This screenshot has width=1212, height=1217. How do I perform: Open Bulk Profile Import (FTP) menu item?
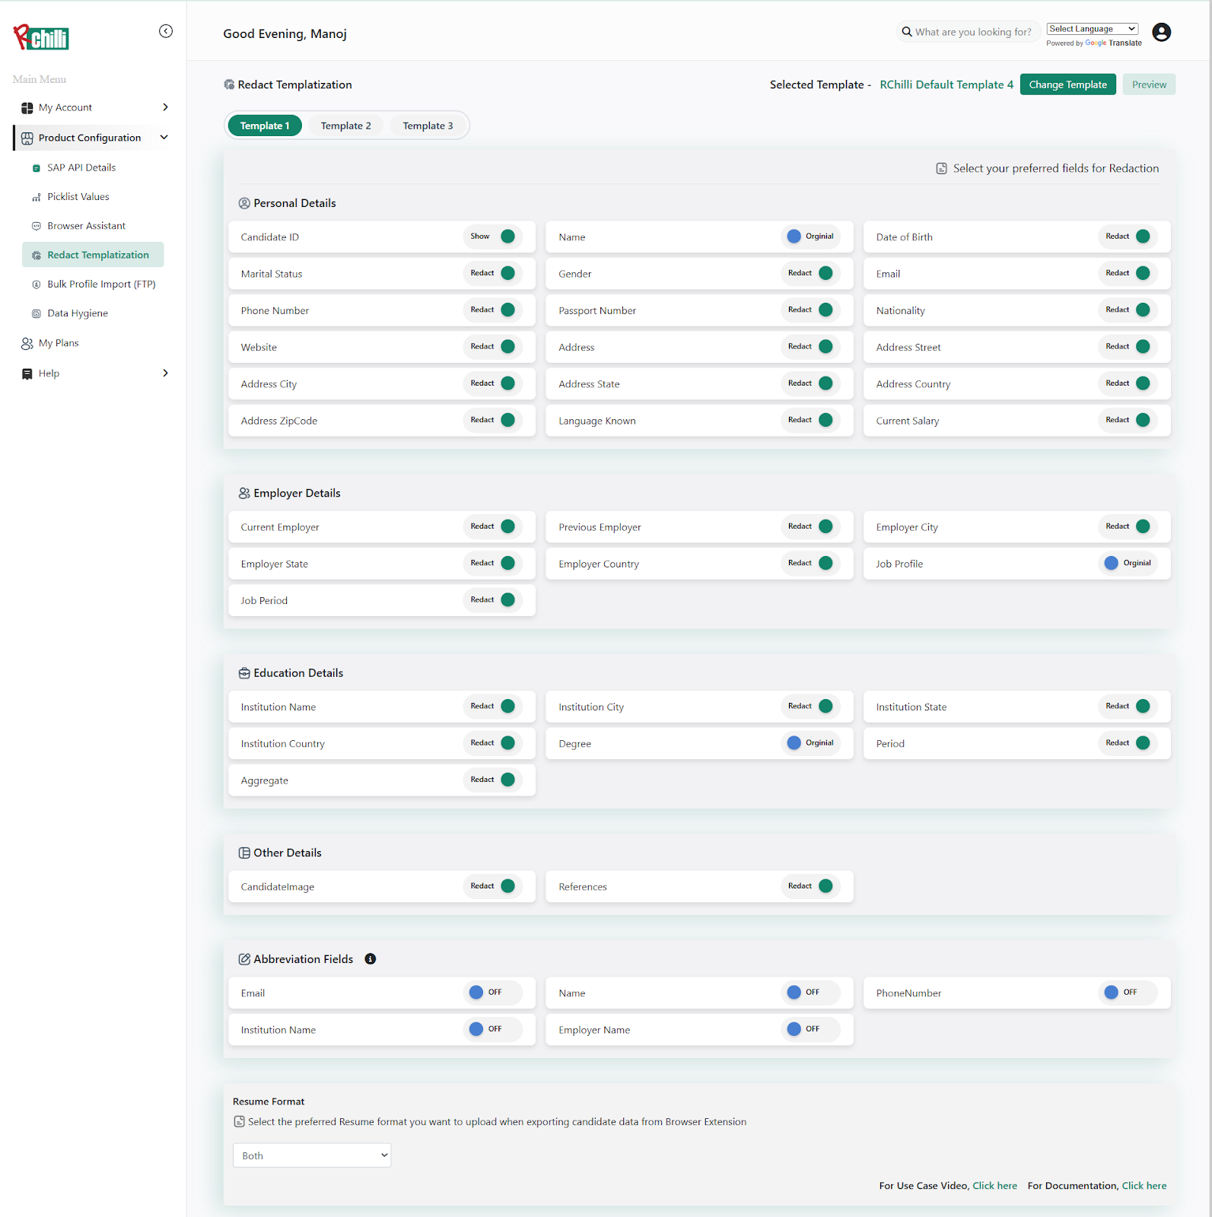[100, 284]
